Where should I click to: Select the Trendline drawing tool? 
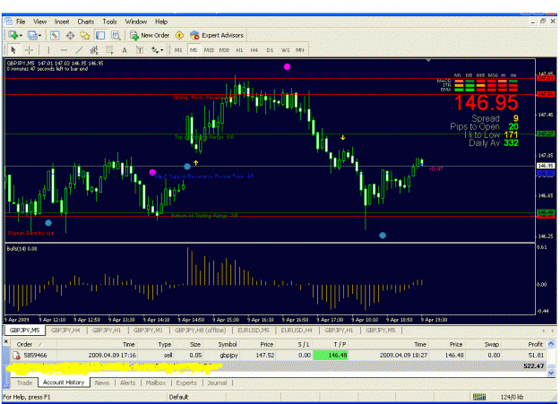[x=79, y=50]
